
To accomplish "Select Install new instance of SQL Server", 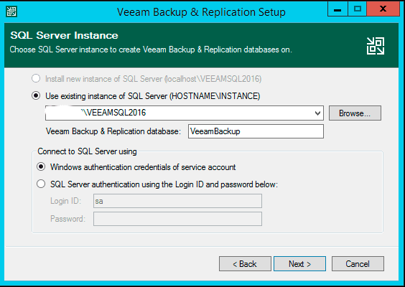I will tap(36, 78).
